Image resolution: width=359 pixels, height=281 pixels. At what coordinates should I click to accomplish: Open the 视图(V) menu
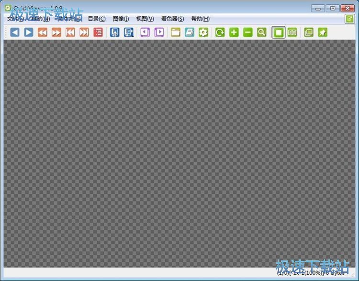(145, 19)
